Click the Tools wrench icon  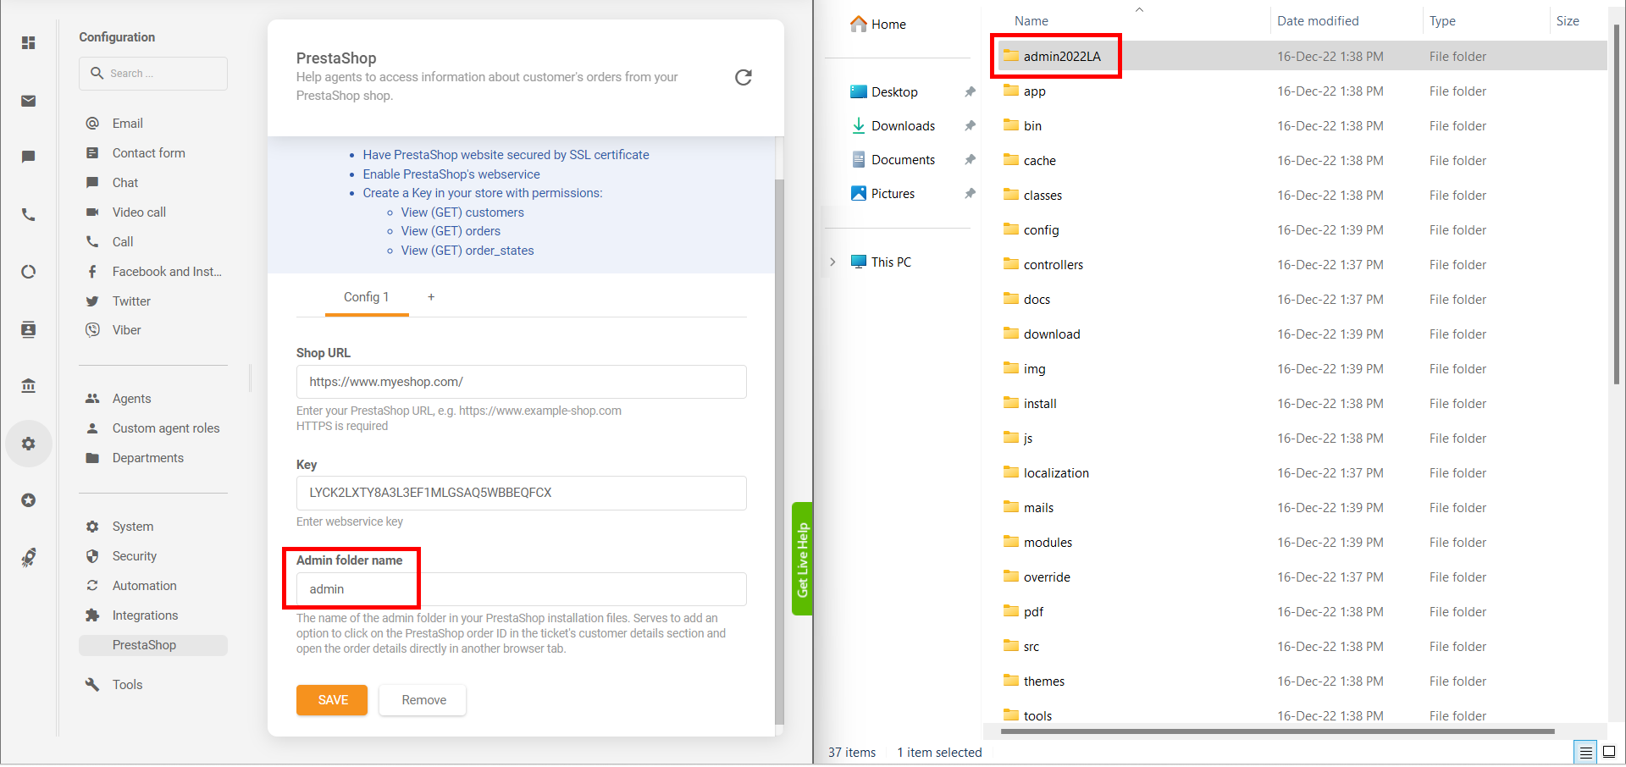pos(92,685)
